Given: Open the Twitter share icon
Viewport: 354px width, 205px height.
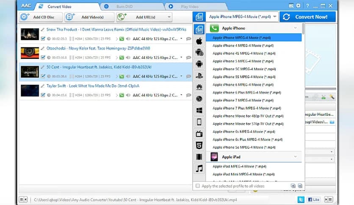Looking at the screenshot, I should tap(301, 199).
